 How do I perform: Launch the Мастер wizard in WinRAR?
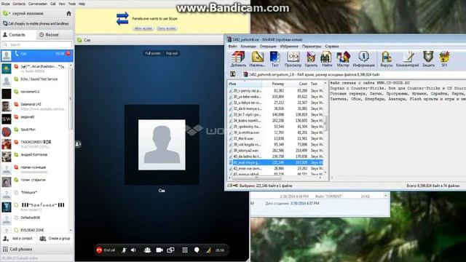coord(343,59)
